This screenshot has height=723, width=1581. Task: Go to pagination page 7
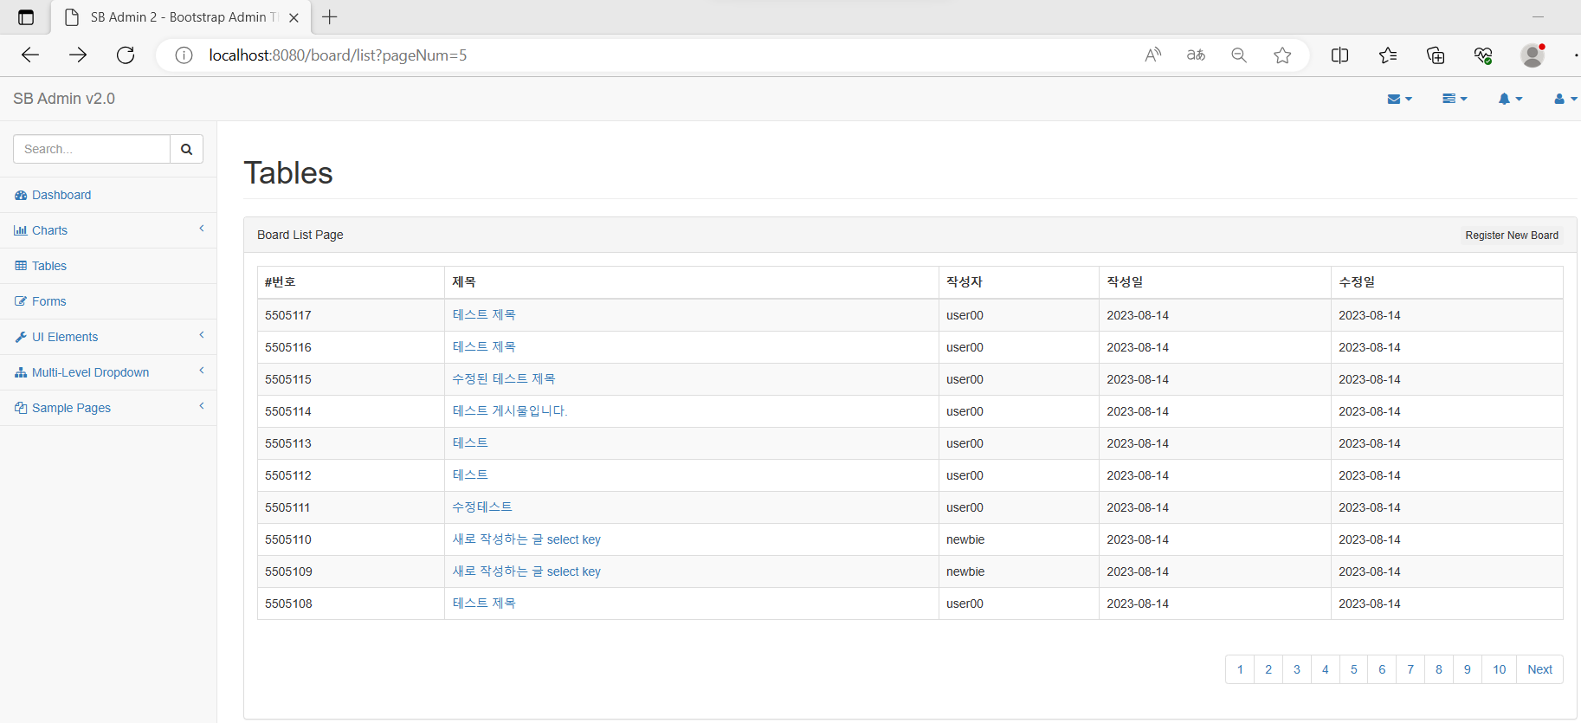pyautogui.click(x=1410, y=669)
